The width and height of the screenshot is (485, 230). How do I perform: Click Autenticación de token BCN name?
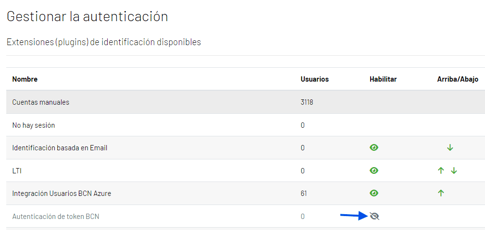click(56, 217)
